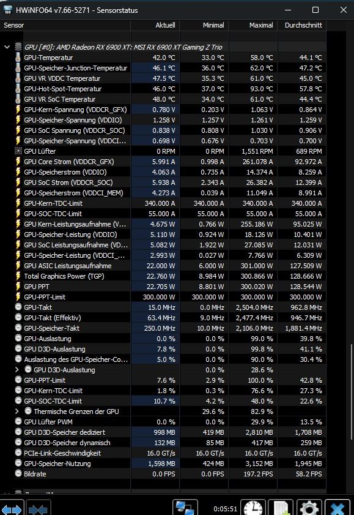Select GPU-Speicherstrom (VDDIO) row label
The height and width of the screenshot is (515, 354).
click(65, 172)
